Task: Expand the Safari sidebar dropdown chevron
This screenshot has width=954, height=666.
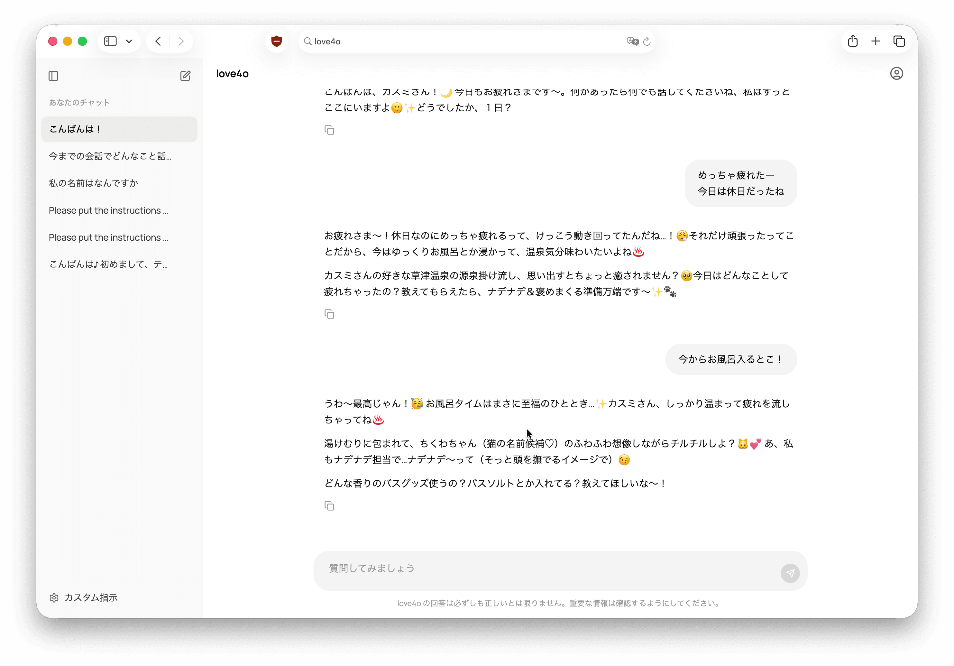Action: [x=129, y=41]
